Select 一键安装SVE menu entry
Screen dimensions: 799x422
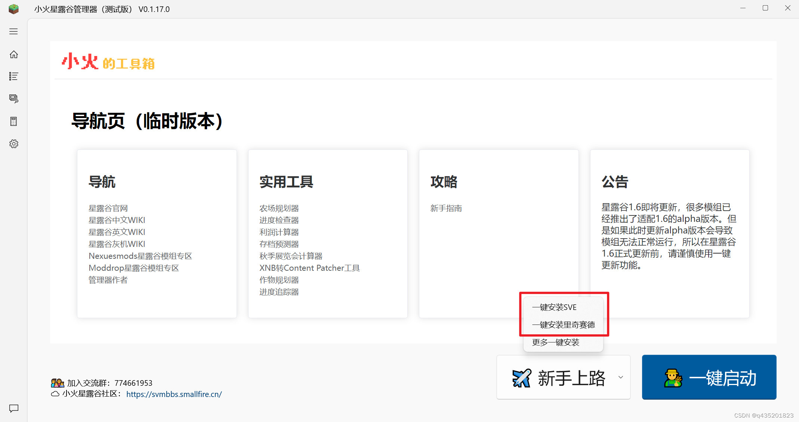[554, 307]
